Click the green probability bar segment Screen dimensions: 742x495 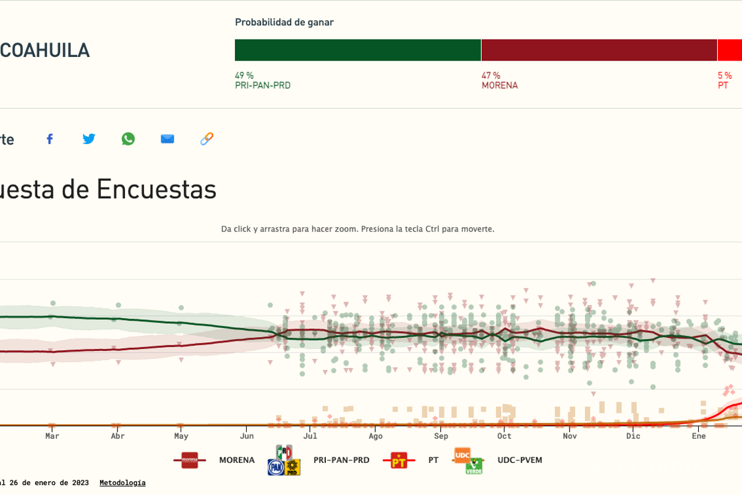[357, 49]
